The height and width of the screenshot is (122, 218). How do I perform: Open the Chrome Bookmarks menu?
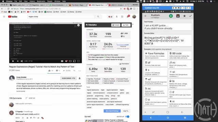point(41,1)
